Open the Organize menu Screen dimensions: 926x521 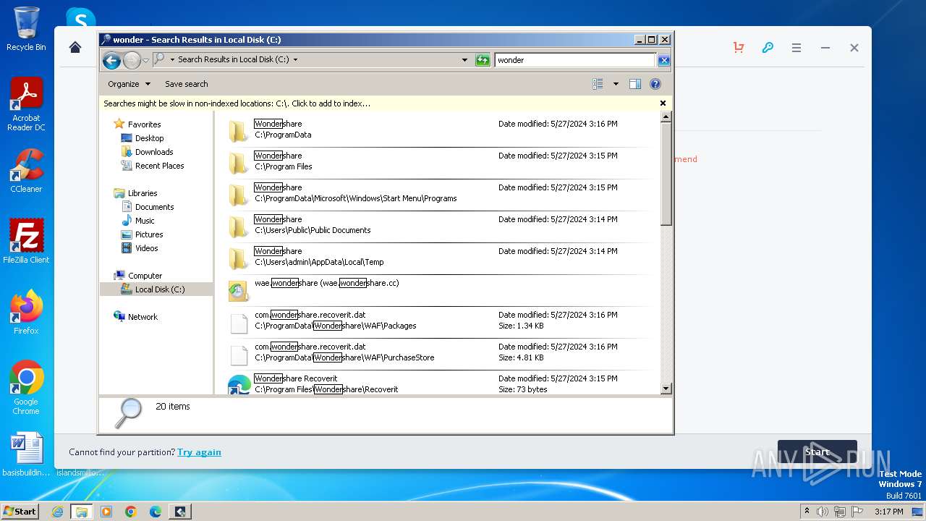[x=129, y=84]
